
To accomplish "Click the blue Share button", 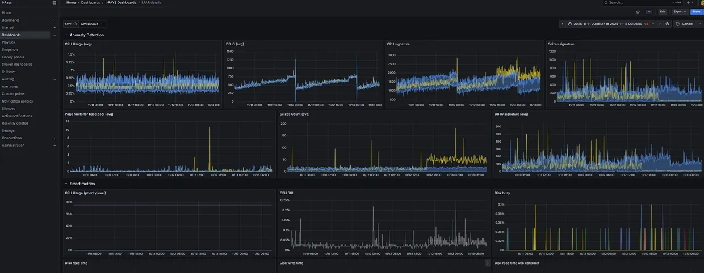I will point(695,11).
